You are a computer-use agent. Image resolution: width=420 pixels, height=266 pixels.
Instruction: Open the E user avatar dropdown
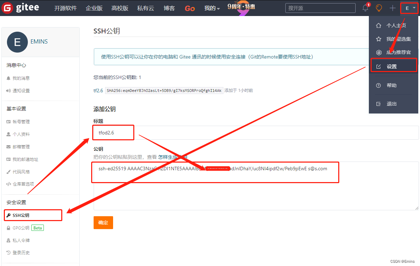point(410,8)
